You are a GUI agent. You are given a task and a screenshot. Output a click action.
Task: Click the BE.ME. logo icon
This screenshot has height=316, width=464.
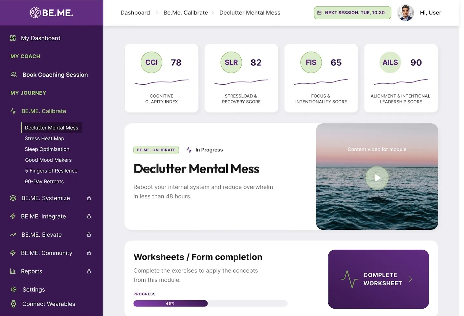pyautogui.click(x=35, y=13)
